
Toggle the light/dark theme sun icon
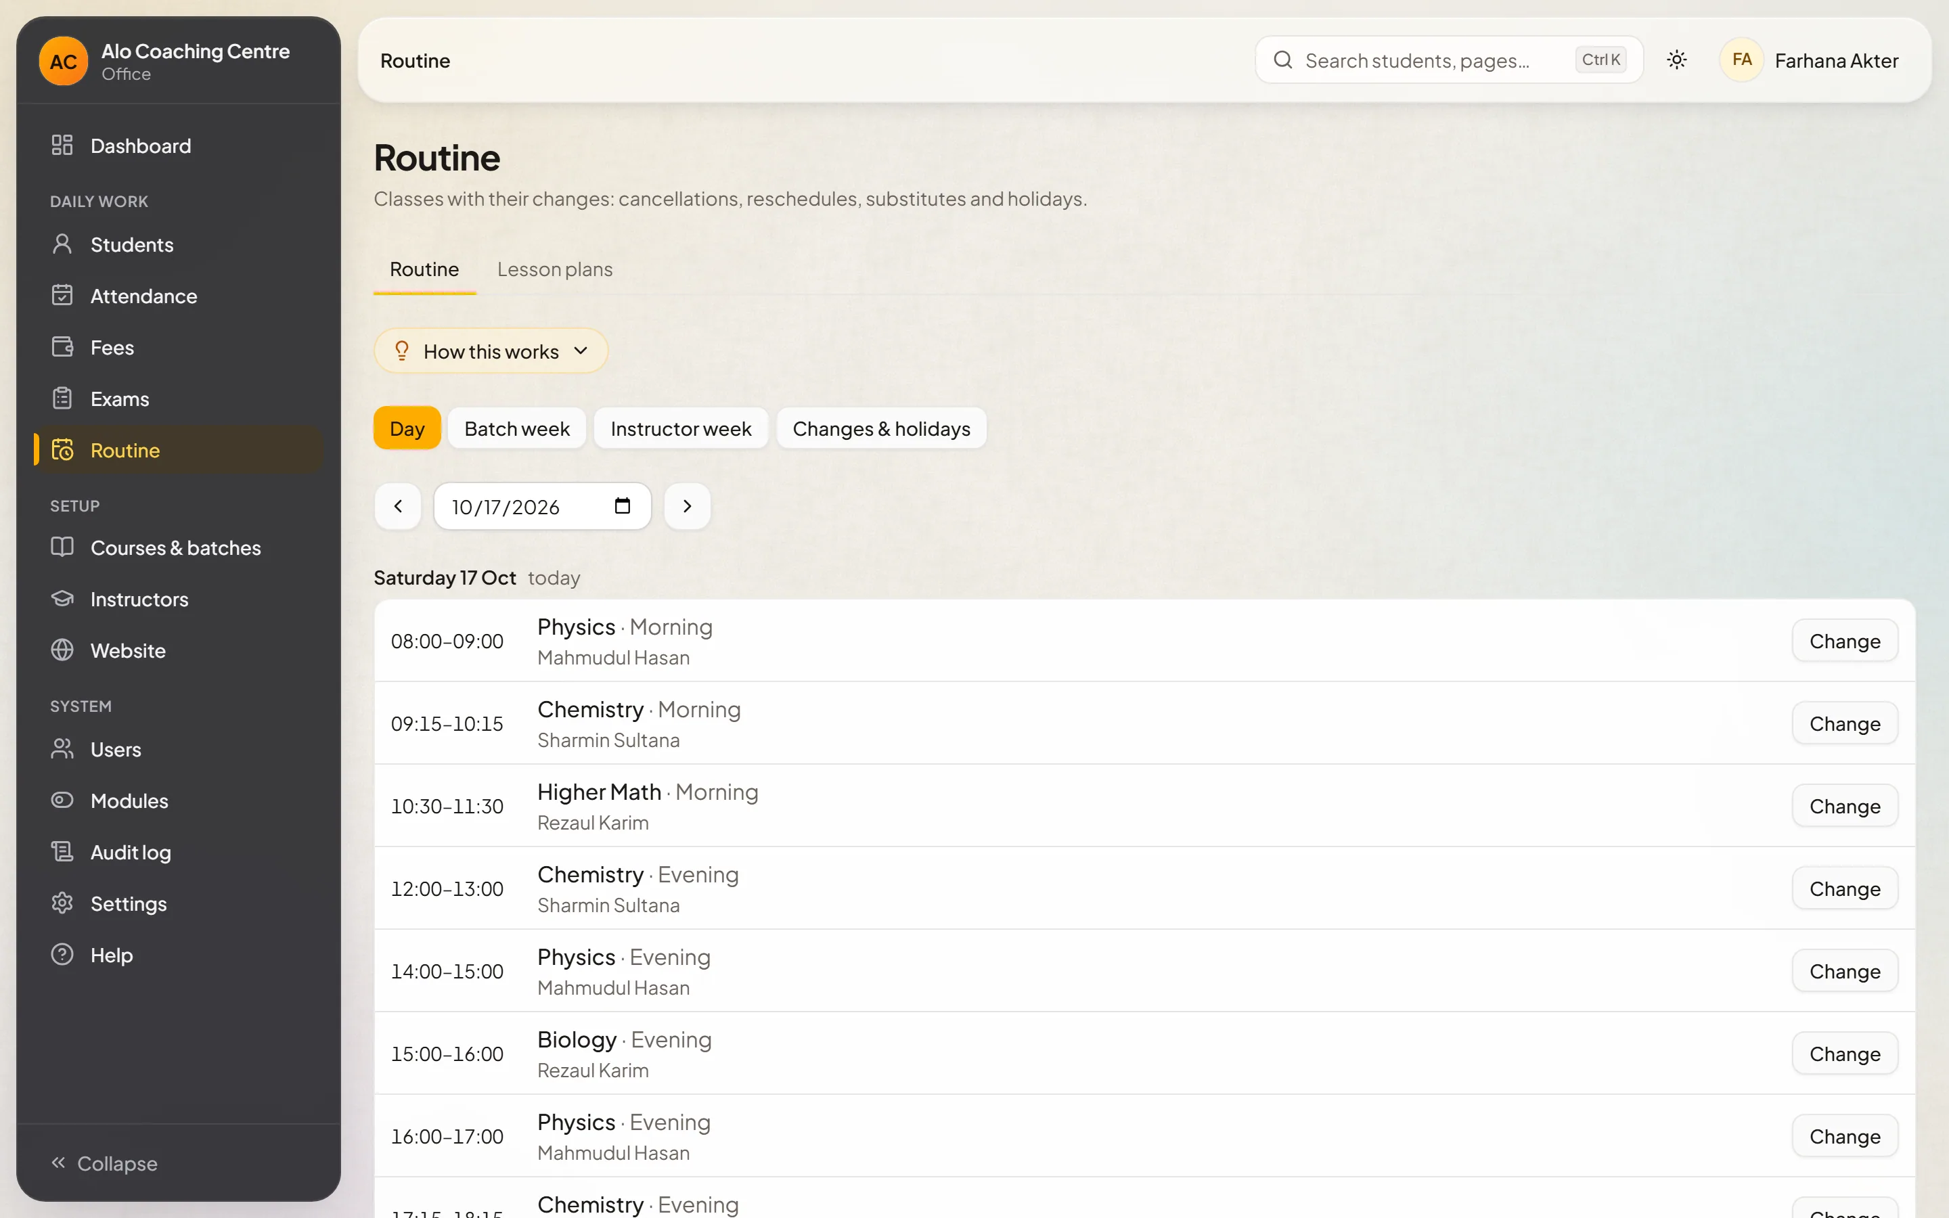pyautogui.click(x=1677, y=60)
